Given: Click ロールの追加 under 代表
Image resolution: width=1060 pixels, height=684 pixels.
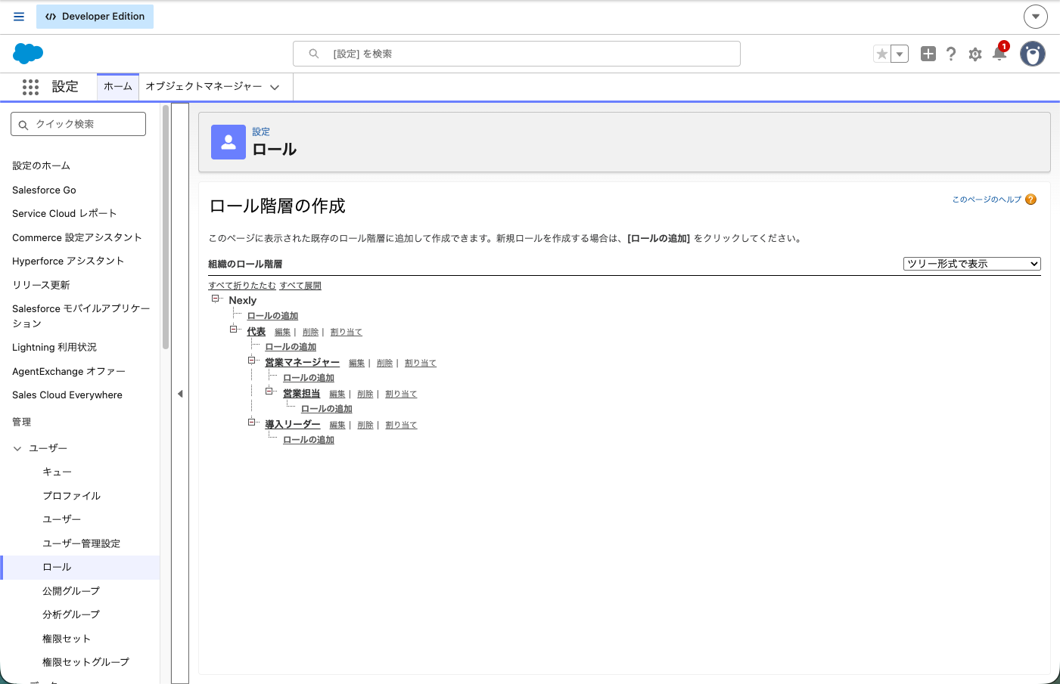Looking at the screenshot, I should [x=291, y=347].
